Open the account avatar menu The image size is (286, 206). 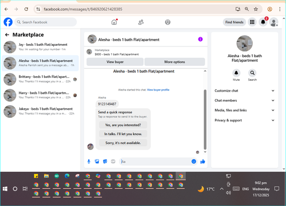(274, 22)
